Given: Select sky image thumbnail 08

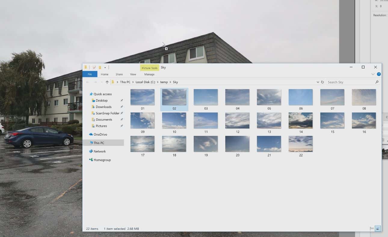Looking at the screenshot, I should (x=364, y=97).
